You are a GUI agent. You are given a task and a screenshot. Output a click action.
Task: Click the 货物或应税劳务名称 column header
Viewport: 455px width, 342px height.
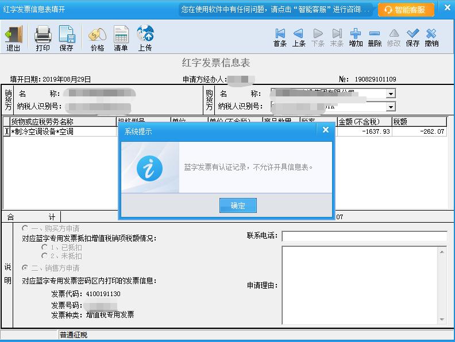(x=63, y=122)
